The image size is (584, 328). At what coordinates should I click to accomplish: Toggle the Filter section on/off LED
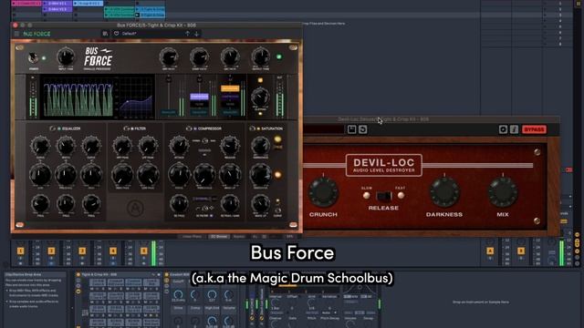pyautogui.click(x=131, y=128)
